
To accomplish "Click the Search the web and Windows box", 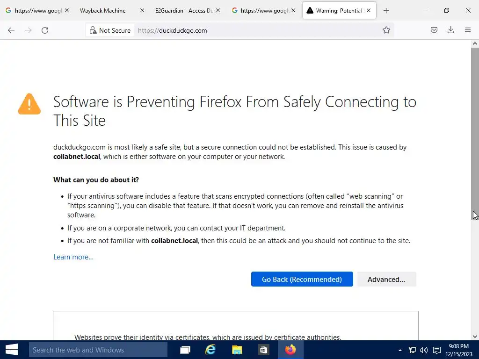I will pyautogui.click(x=98, y=350).
